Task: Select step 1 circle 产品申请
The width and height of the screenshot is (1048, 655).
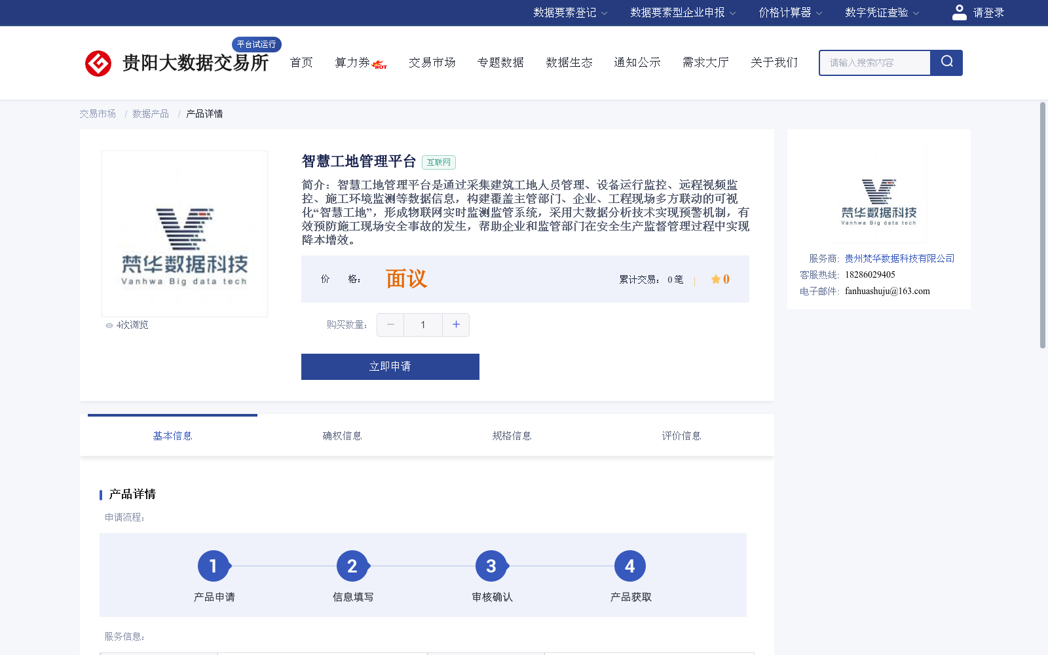Action: (x=214, y=566)
